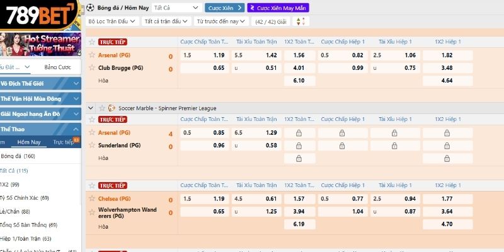This screenshot has height=252, width=504.
Task: Switch to the Hôm Nay tab
Action: (29, 142)
